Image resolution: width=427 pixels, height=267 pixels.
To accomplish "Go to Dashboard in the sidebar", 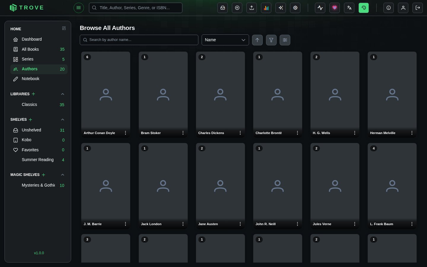I will (x=39, y=39).
